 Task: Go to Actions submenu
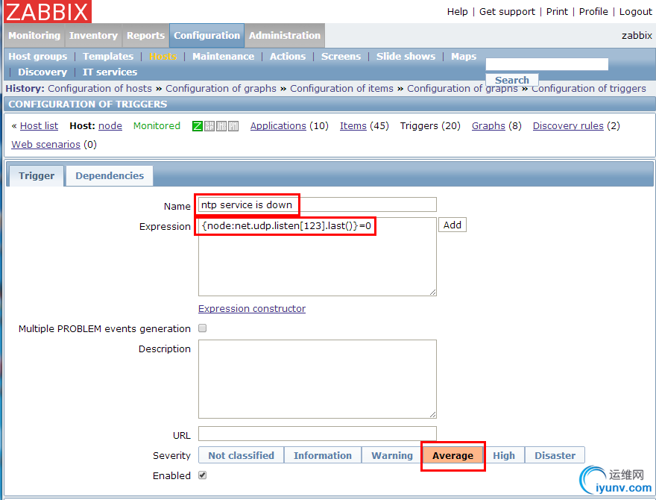[x=288, y=56]
